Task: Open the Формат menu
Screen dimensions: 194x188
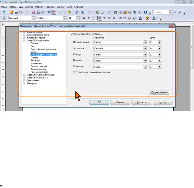Action: [x=39, y=7]
